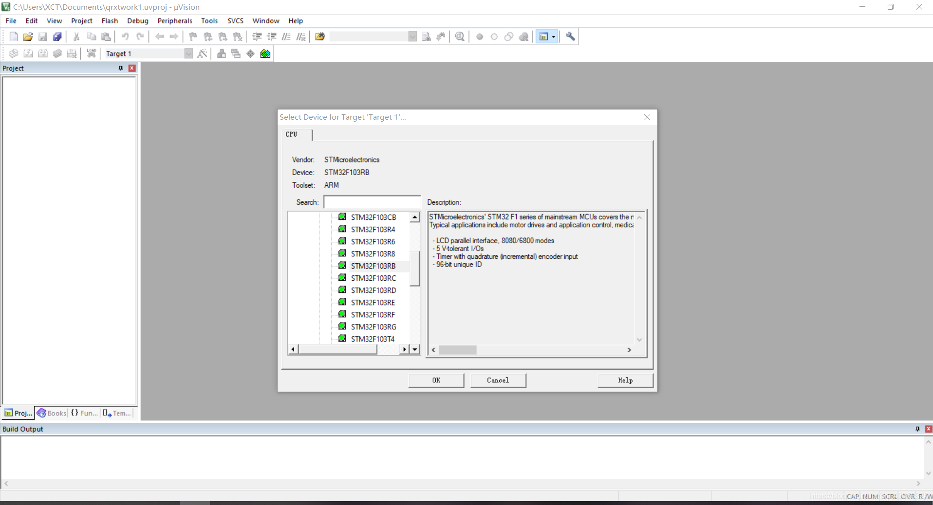
Task: Click the Find in Files icon
Action: point(320,36)
